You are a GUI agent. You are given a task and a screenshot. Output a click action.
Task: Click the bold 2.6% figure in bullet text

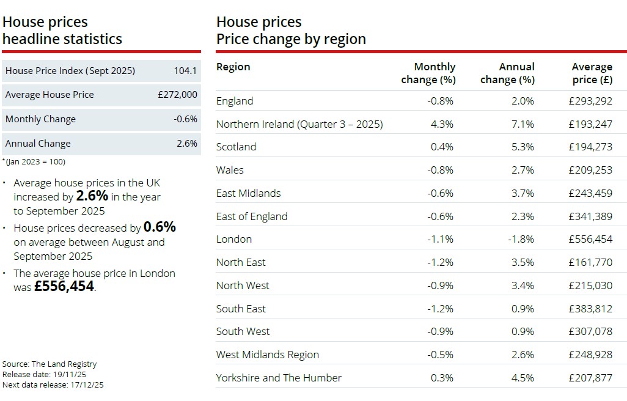pyautogui.click(x=92, y=196)
